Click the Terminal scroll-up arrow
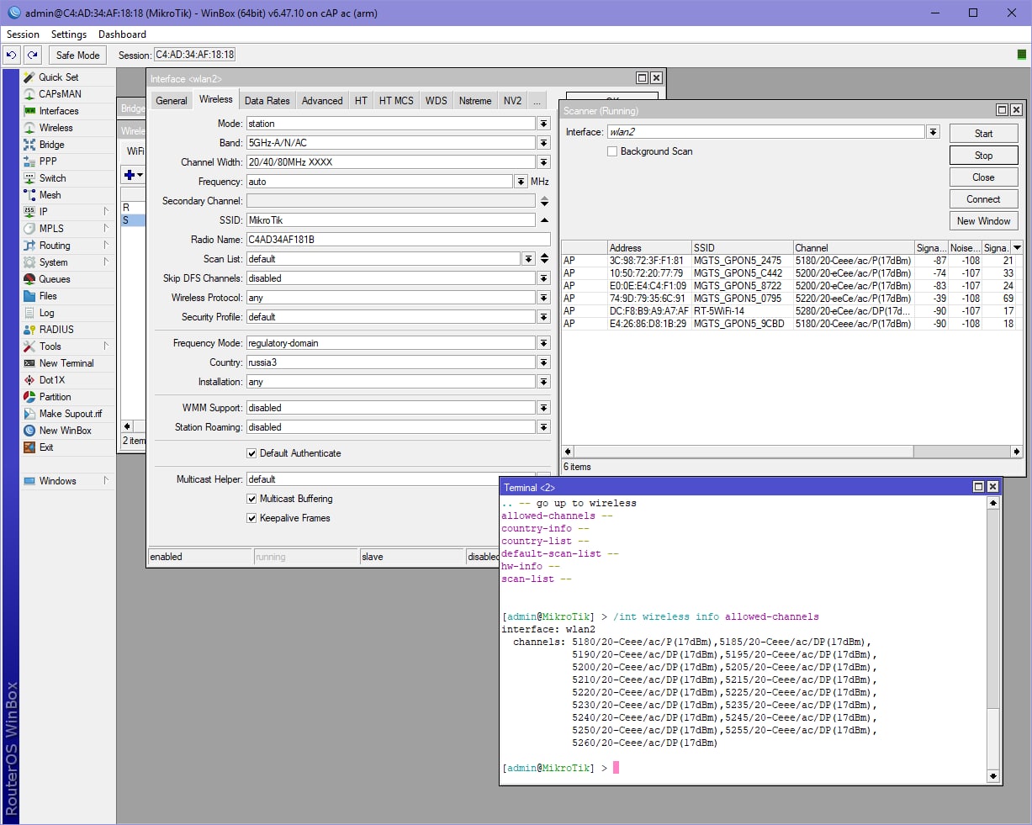The width and height of the screenshot is (1032, 825). [x=992, y=502]
